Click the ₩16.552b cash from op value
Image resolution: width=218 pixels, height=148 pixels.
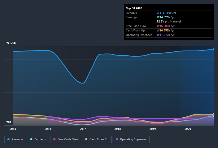pyautogui.click(x=163, y=30)
